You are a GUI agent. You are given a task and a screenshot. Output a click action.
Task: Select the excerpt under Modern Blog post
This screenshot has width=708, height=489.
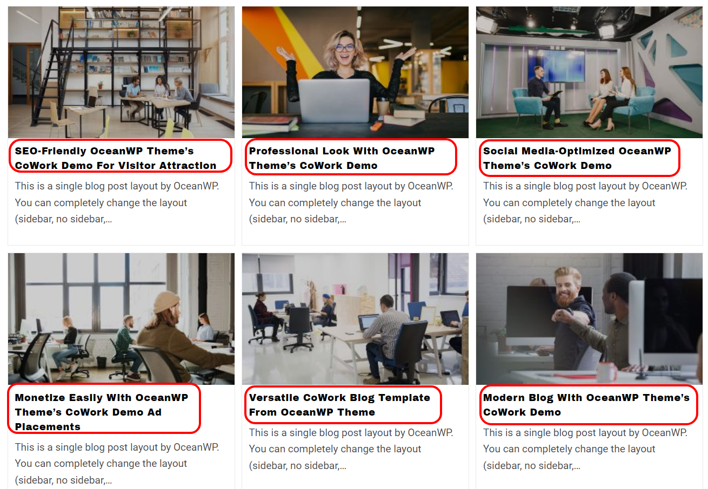point(585,449)
